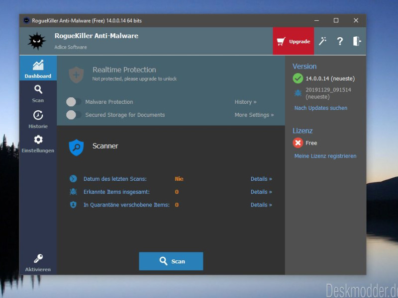Click the red X Free license icon

(x=298, y=143)
